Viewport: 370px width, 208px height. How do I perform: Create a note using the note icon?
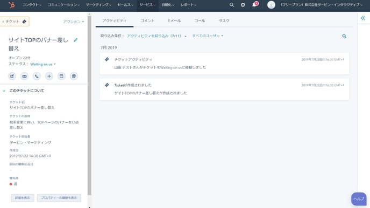click(12, 76)
